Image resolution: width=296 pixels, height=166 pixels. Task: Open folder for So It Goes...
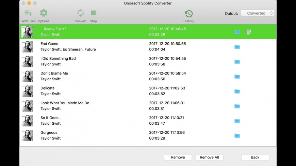[x=237, y=121]
